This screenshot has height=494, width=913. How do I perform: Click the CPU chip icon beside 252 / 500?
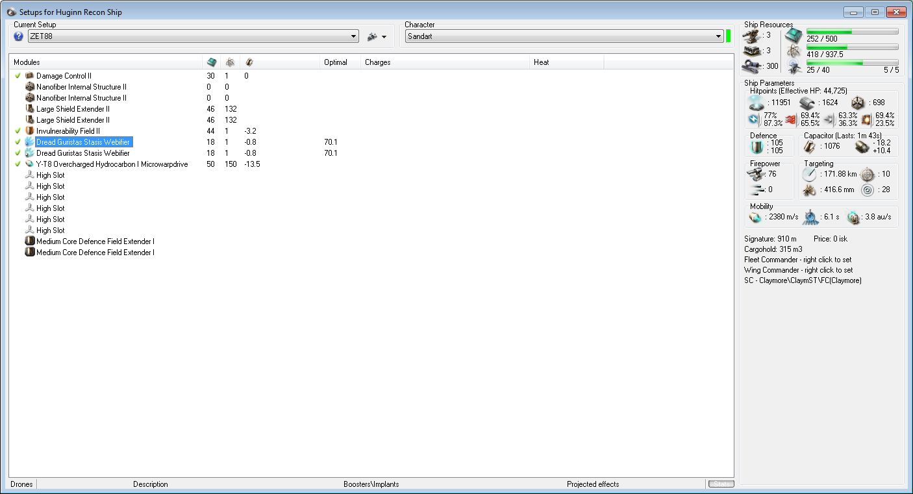coord(794,35)
